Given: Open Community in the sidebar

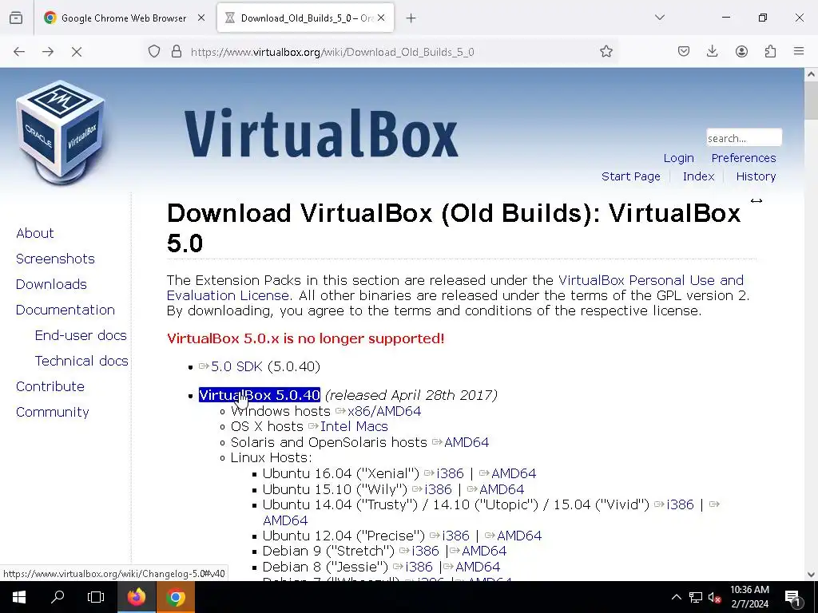Looking at the screenshot, I should click(x=52, y=412).
